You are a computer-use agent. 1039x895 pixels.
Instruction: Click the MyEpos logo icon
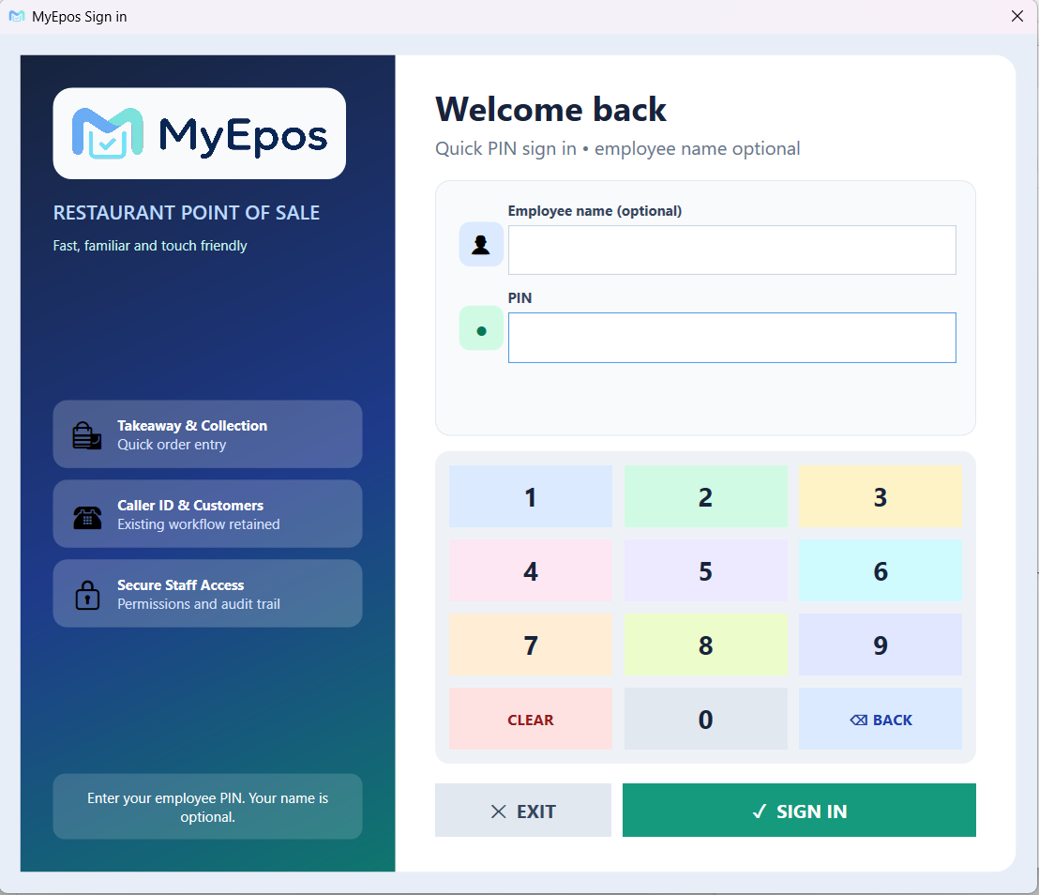coord(107,133)
